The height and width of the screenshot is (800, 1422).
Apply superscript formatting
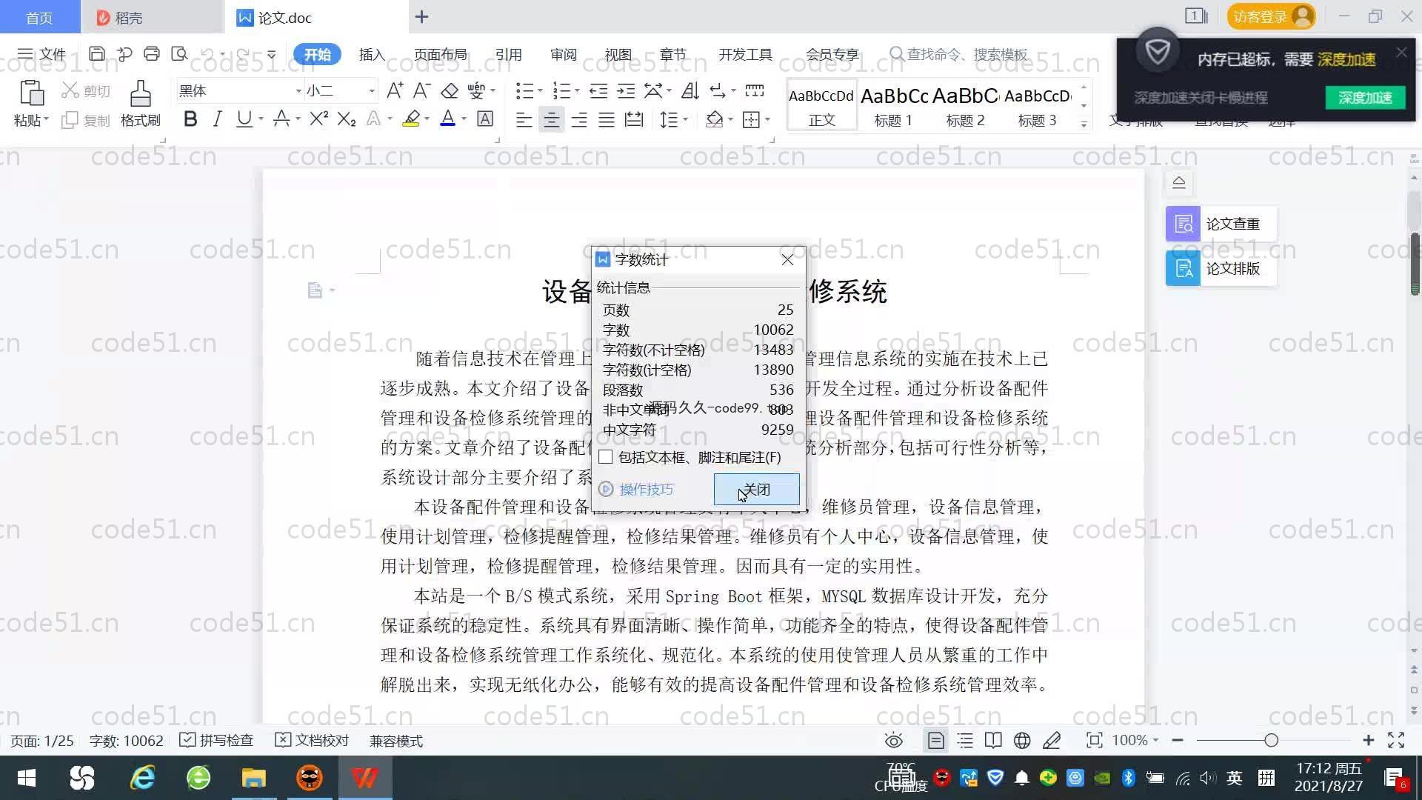318,119
